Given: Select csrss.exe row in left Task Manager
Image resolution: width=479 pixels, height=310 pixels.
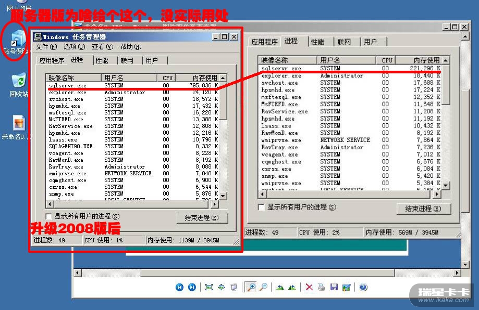Looking at the screenshot, I should coord(133,187).
